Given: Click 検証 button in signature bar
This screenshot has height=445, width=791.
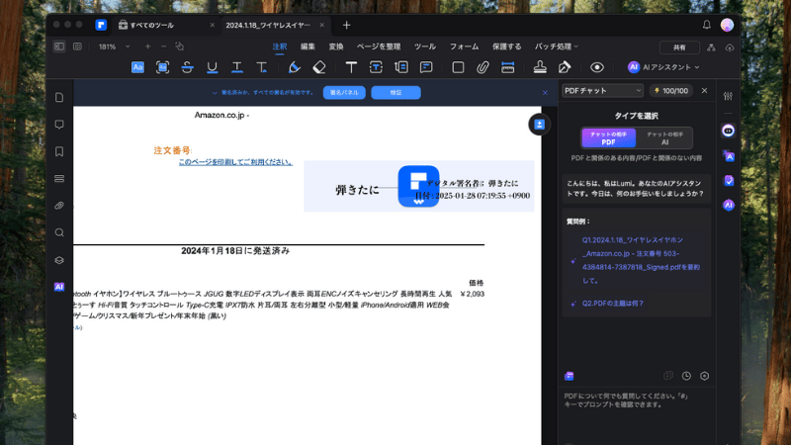Looking at the screenshot, I should tap(395, 92).
